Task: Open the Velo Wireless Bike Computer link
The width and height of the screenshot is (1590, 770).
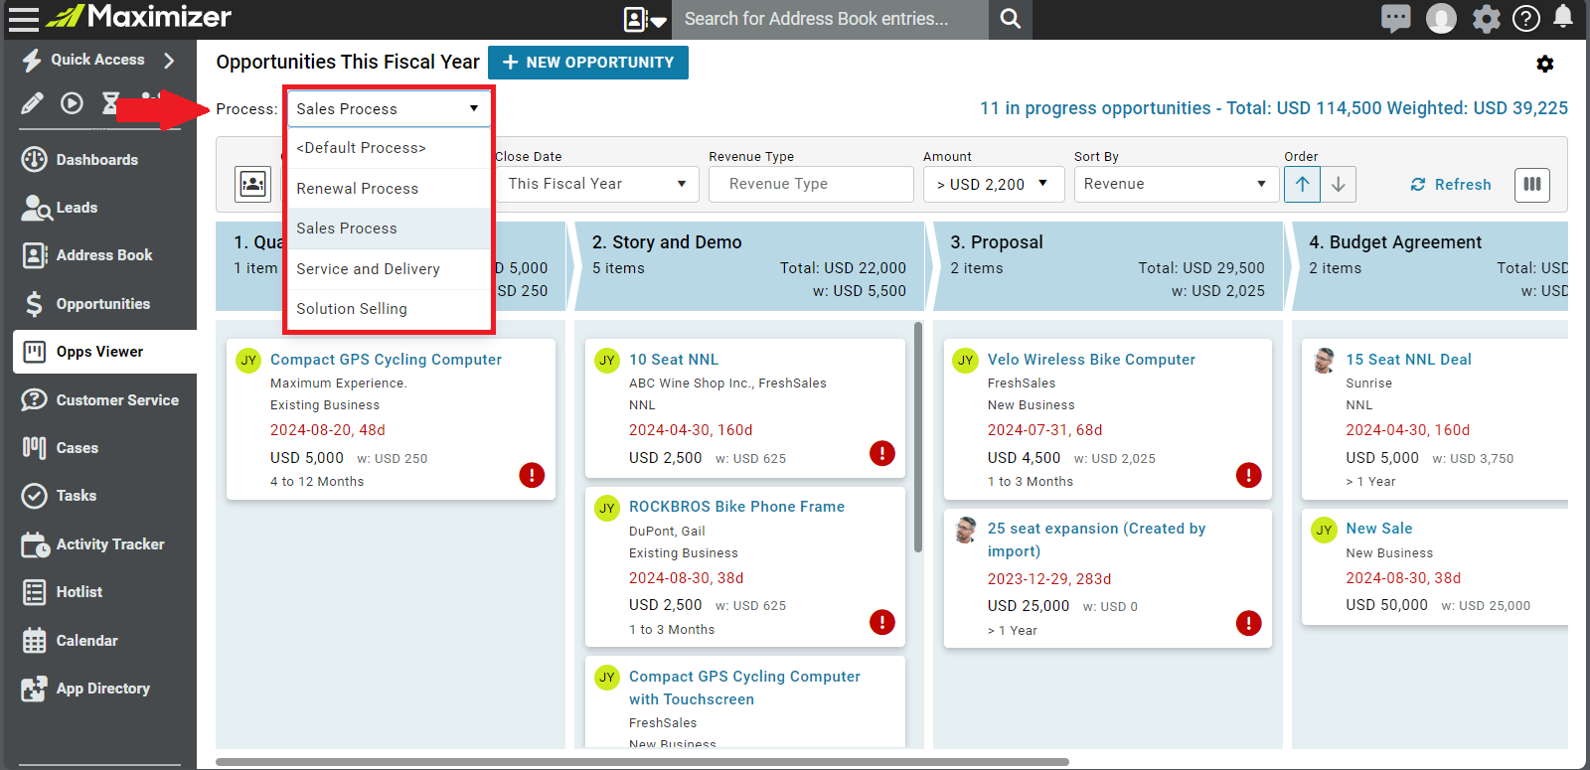Action: pos(1091,360)
